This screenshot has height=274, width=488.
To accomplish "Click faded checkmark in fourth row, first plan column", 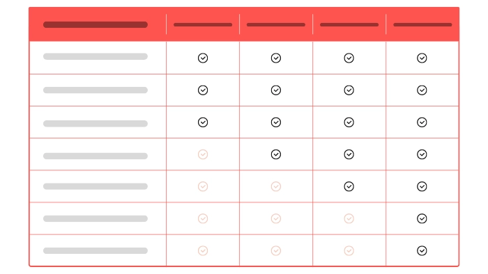I will click(x=203, y=154).
